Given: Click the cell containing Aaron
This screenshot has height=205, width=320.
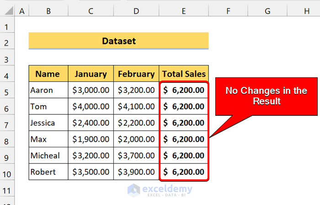Looking at the screenshot, I should (48, 90).
